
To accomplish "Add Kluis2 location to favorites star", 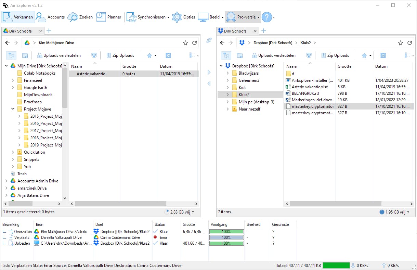I will (x=401, y=43).
